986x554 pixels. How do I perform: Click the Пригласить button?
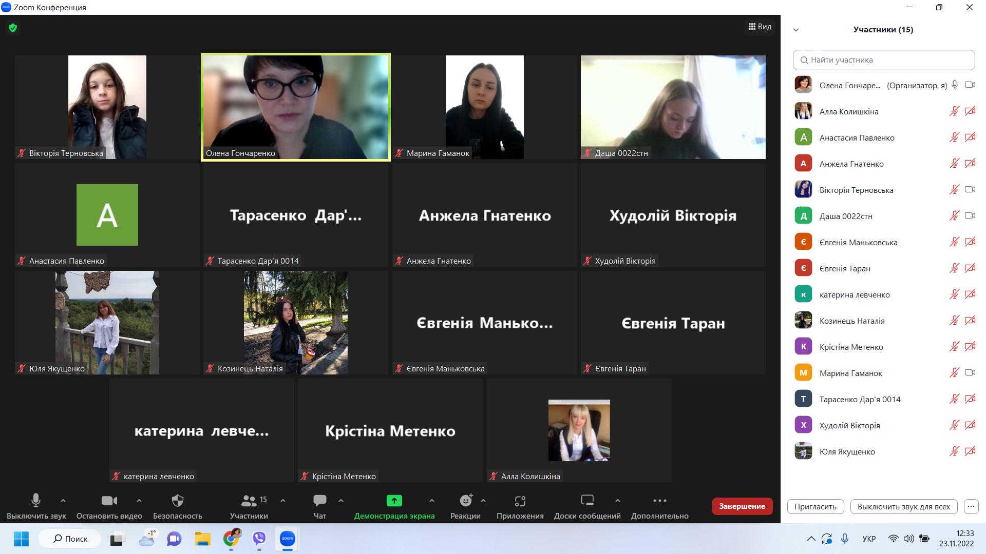815,506
